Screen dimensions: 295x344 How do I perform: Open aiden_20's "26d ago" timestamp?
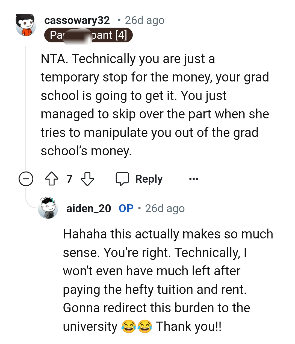[x=165, y=208]
